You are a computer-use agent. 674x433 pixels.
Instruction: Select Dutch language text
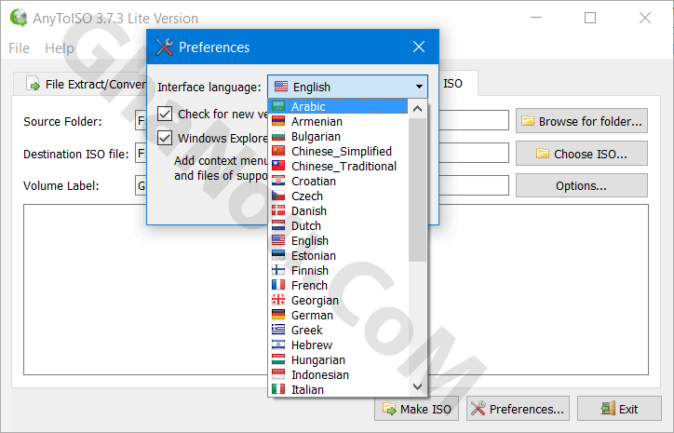pyautogui.click(x=306, y=225)
